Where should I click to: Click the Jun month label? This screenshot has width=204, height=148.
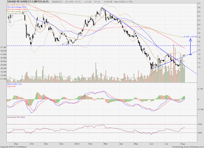pyautogui.click(x=152, y=144)
